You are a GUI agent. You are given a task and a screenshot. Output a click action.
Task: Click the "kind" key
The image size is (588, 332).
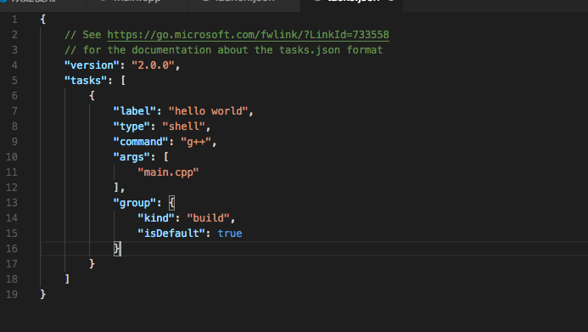(156, 218)
